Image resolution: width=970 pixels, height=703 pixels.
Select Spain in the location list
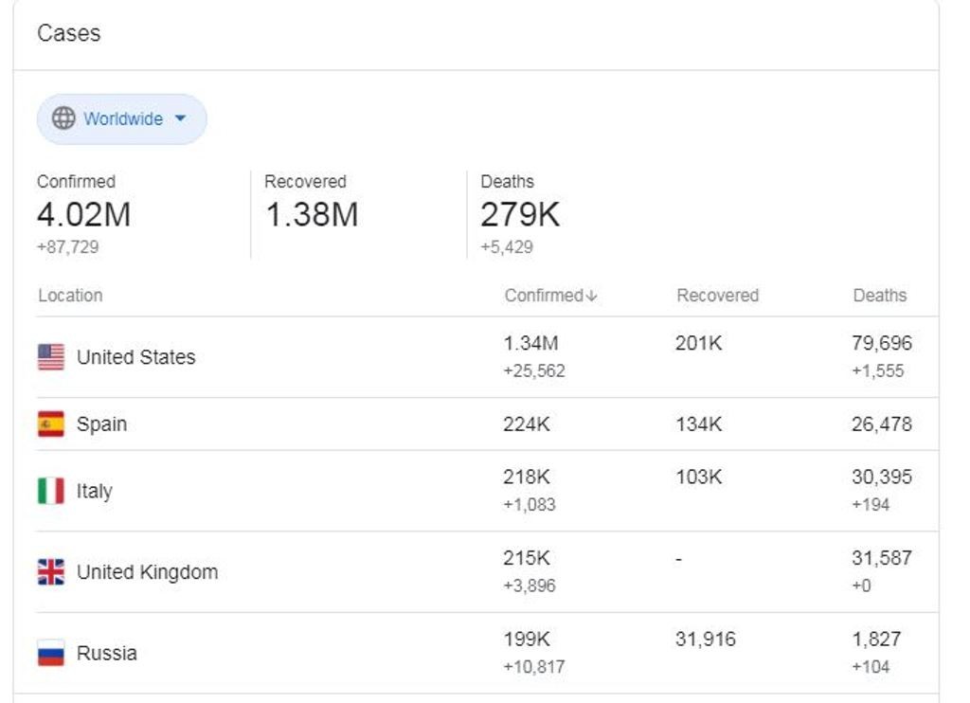coord(488,424)
